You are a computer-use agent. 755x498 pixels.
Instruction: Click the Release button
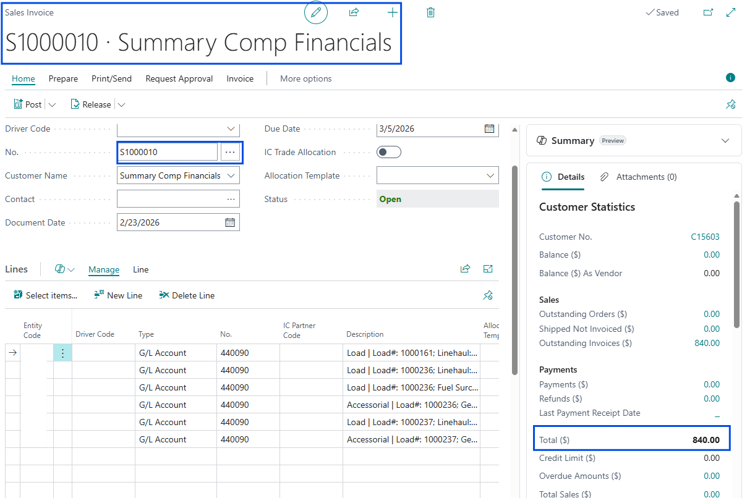point(91,104)
